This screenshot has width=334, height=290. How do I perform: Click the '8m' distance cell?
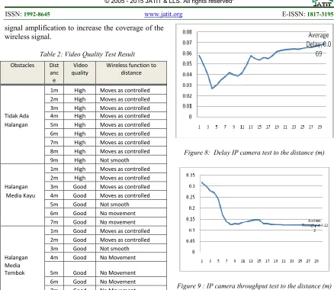pos(54,151)
